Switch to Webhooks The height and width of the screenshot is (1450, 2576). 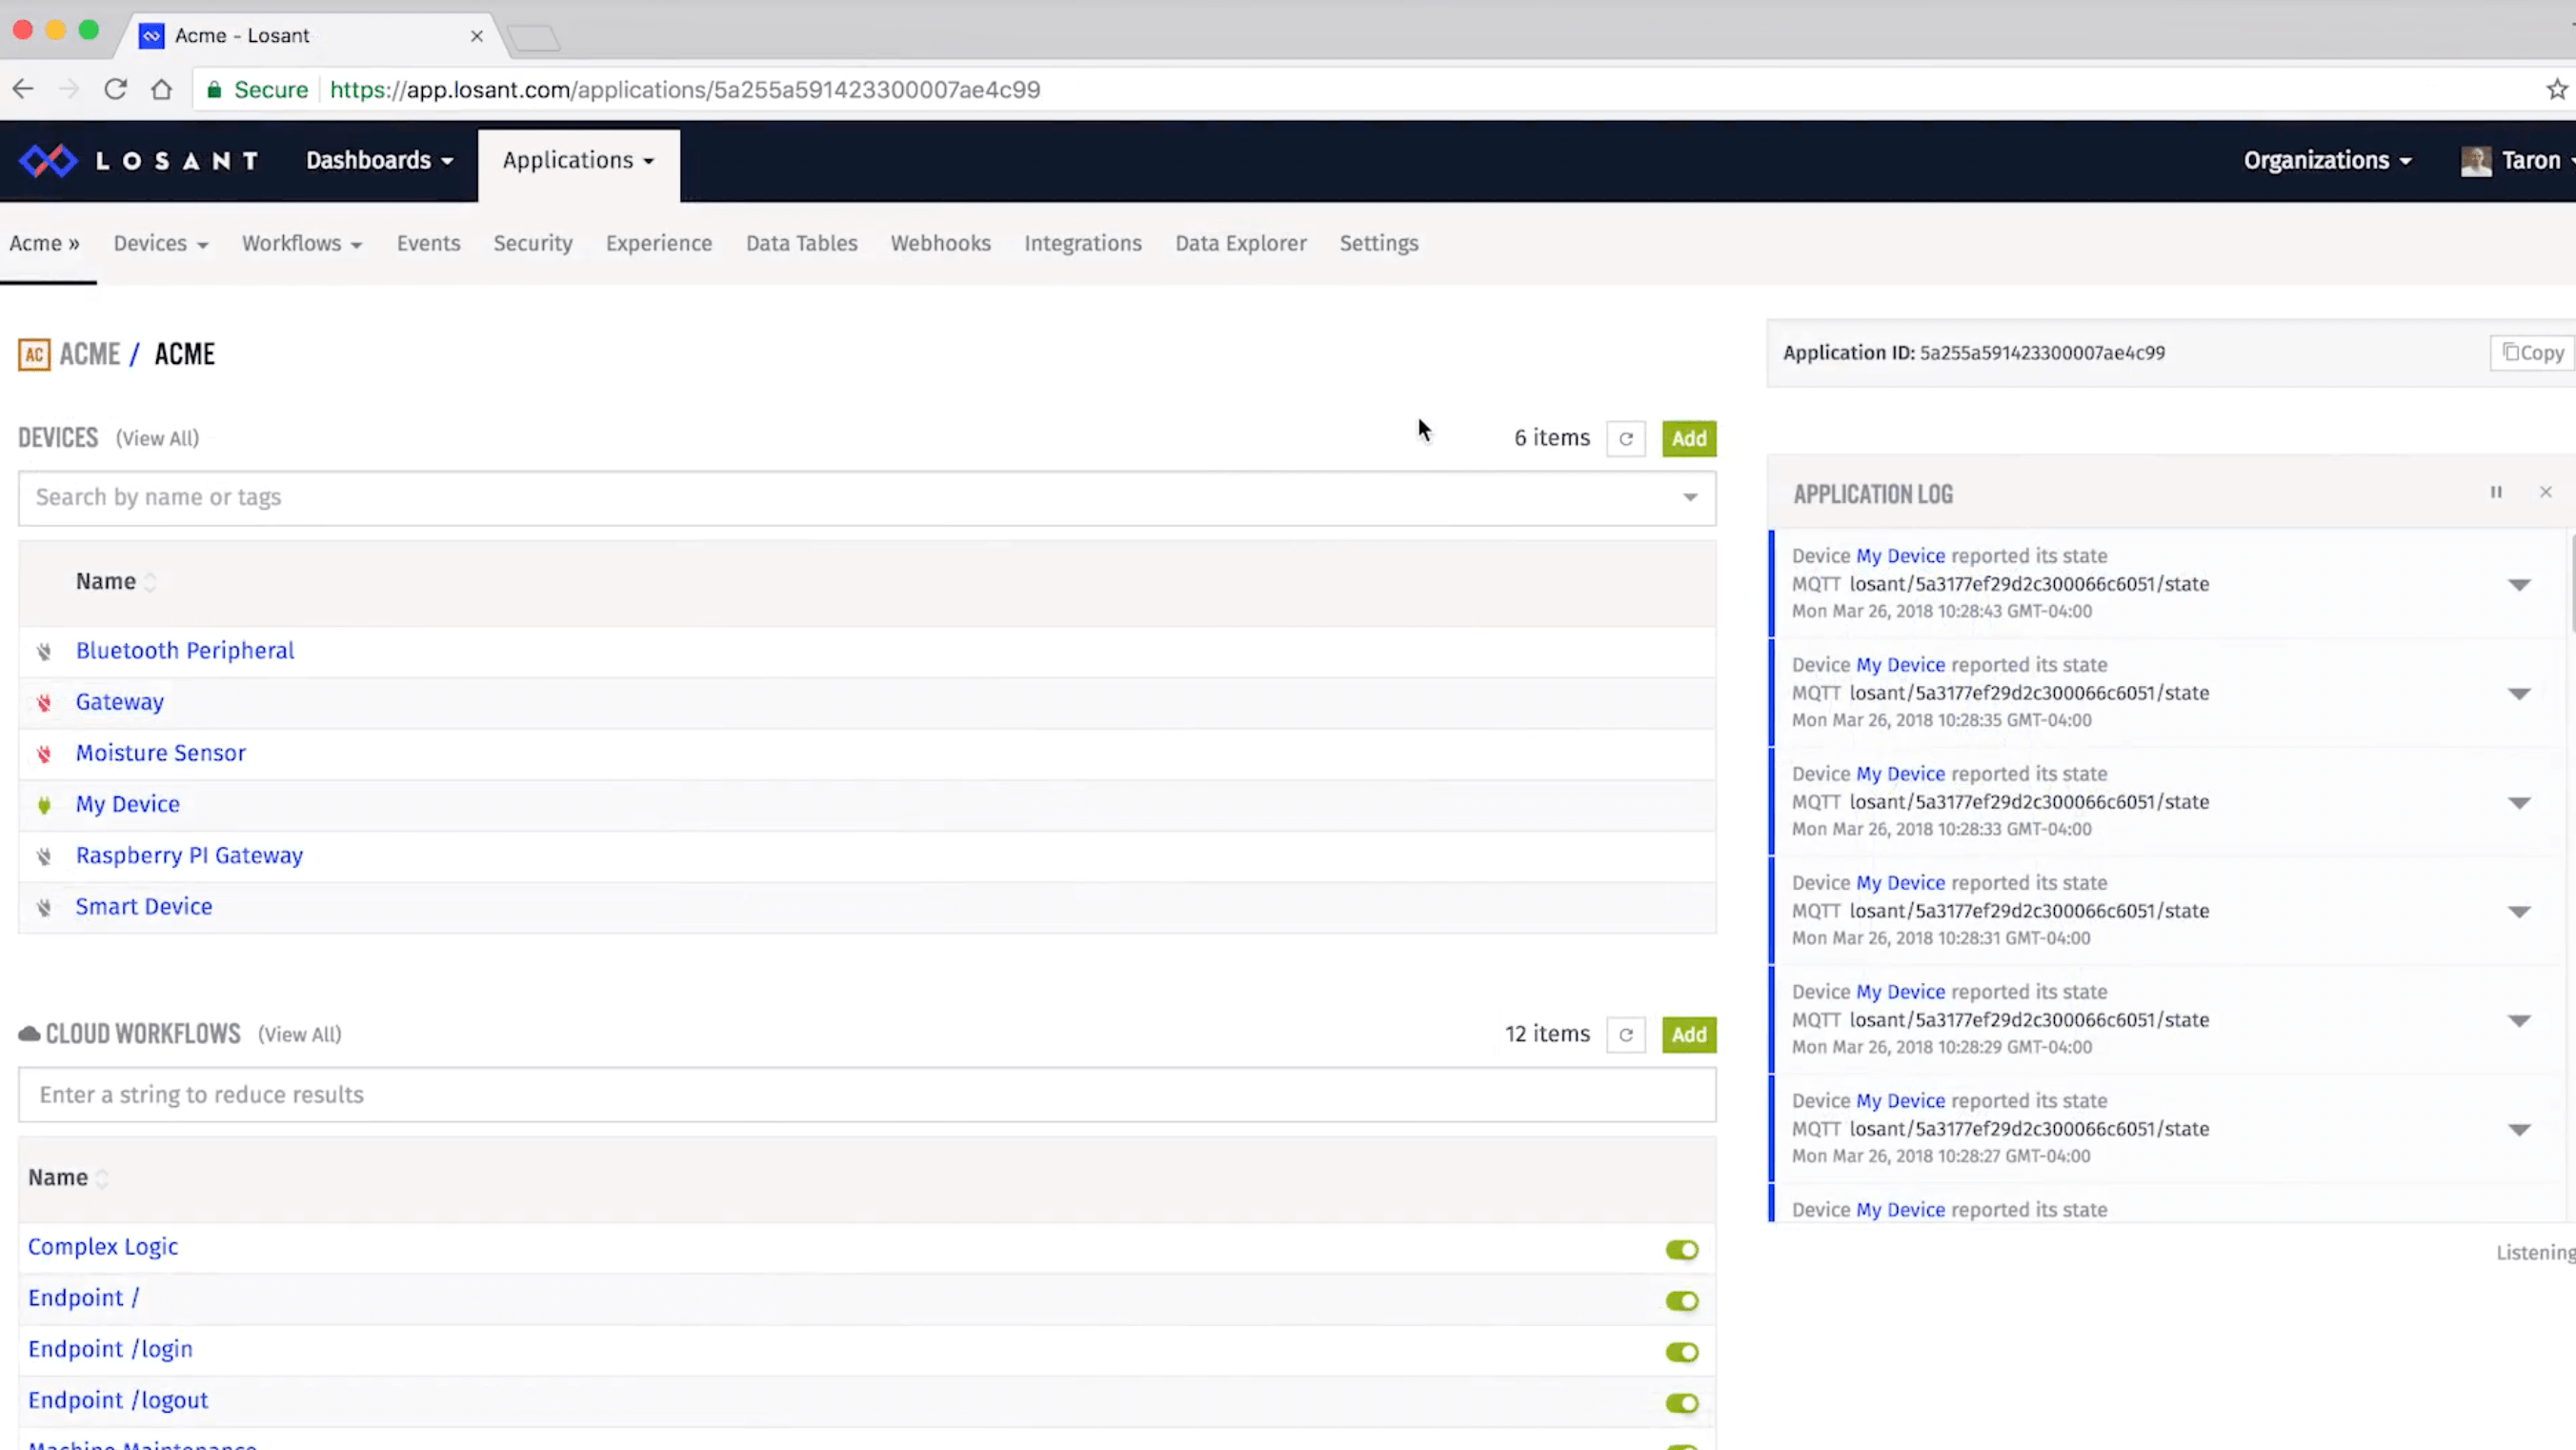(x=940, y=243)
